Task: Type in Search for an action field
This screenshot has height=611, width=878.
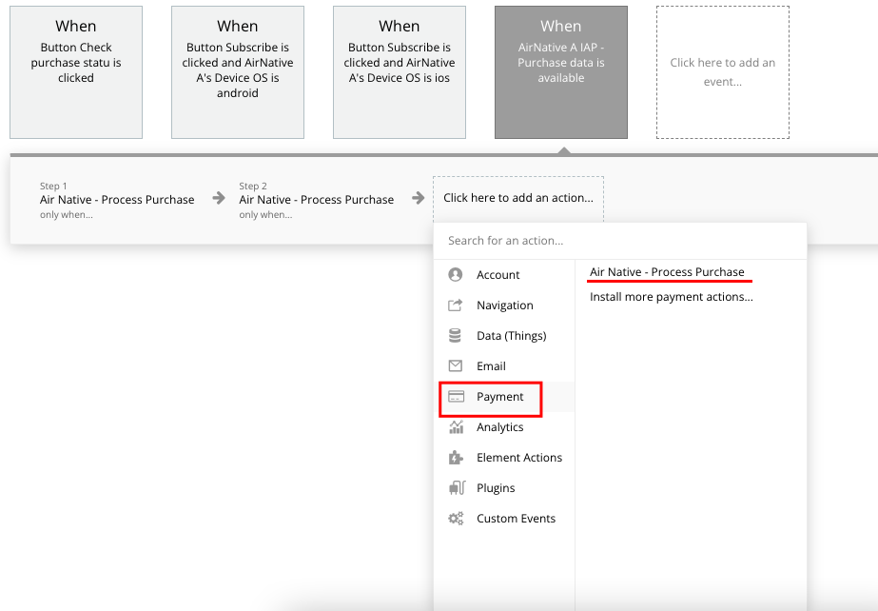Action: [618, 241]
